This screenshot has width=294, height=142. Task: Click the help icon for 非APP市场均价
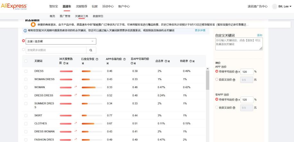tap(132, 63)
